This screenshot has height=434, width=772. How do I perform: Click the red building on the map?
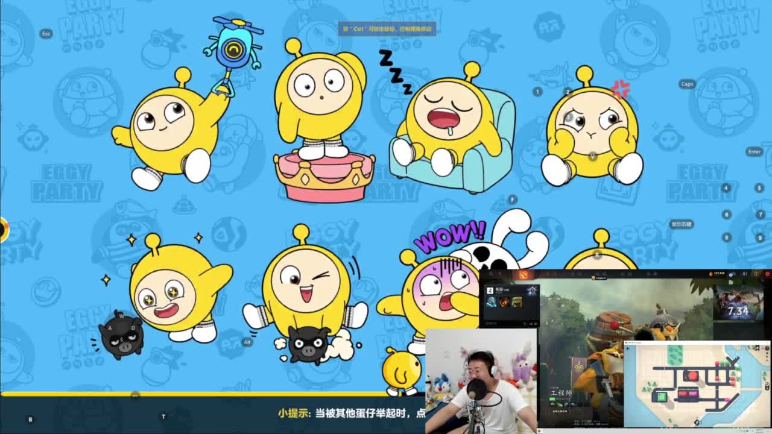pos(693,376)
